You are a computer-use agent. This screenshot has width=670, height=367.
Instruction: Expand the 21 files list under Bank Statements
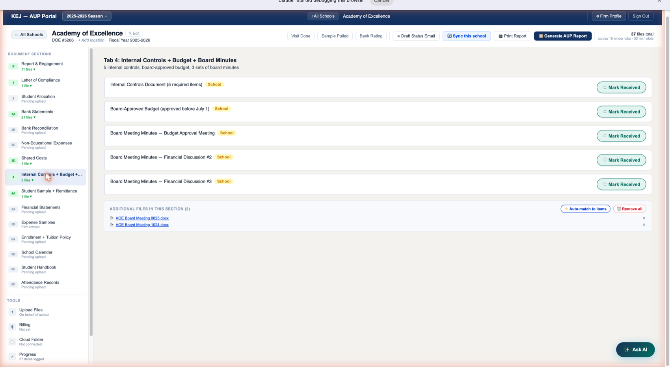(x=28, y=117)
